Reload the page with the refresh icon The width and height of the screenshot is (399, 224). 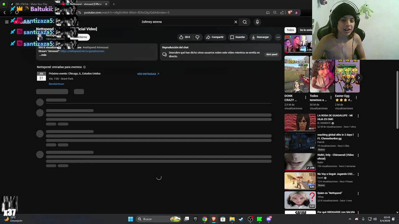pyautogui.click(x=17, y=12)
